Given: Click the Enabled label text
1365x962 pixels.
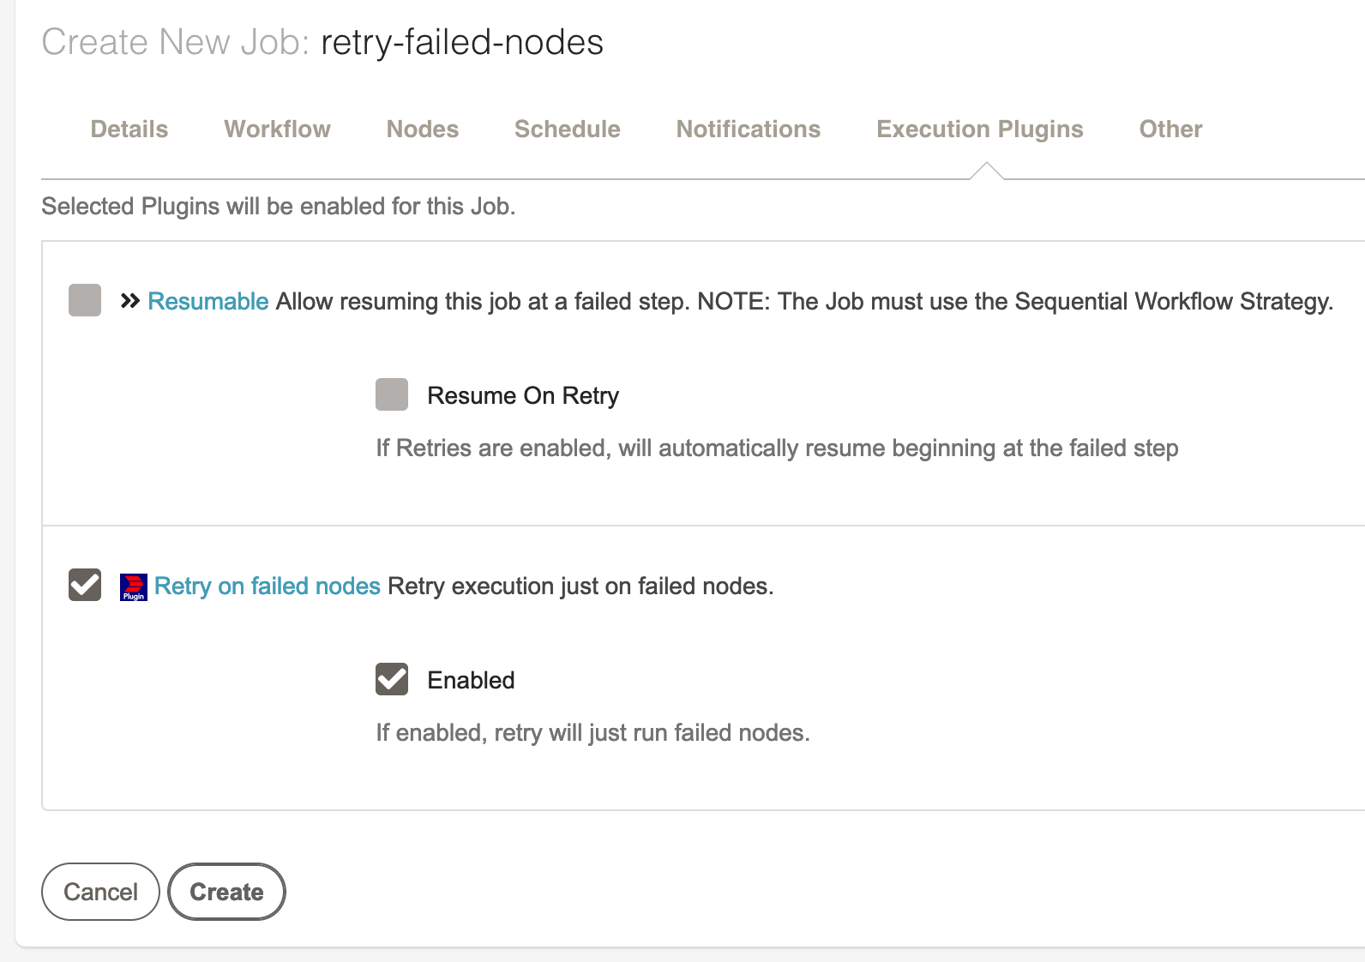Looking at the screenshot, I should tap(472, 680).
